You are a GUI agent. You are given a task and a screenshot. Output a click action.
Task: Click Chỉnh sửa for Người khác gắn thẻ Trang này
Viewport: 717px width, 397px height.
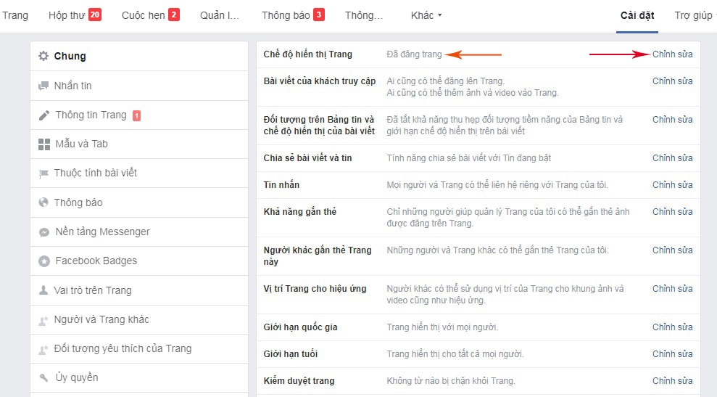(672, 250)
